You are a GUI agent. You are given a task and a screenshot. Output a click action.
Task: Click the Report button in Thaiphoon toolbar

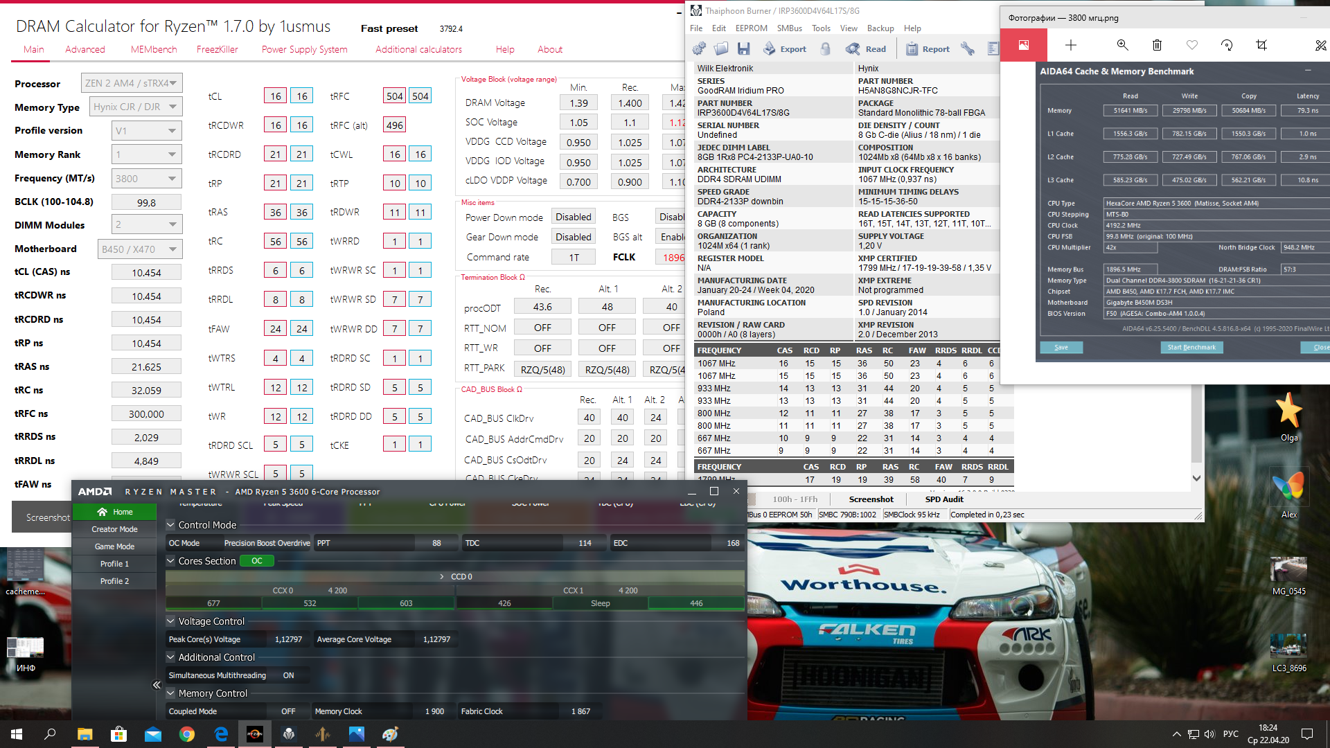click(928, 48)
